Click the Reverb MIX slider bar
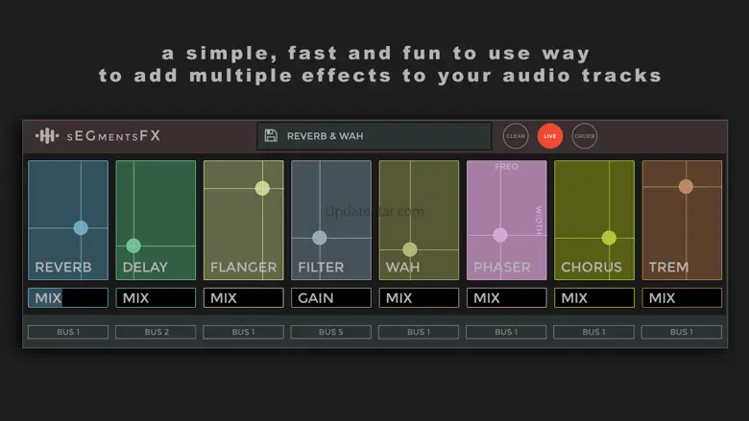The width and height of the screenshot is (749, 421). (x=67, y=298)
